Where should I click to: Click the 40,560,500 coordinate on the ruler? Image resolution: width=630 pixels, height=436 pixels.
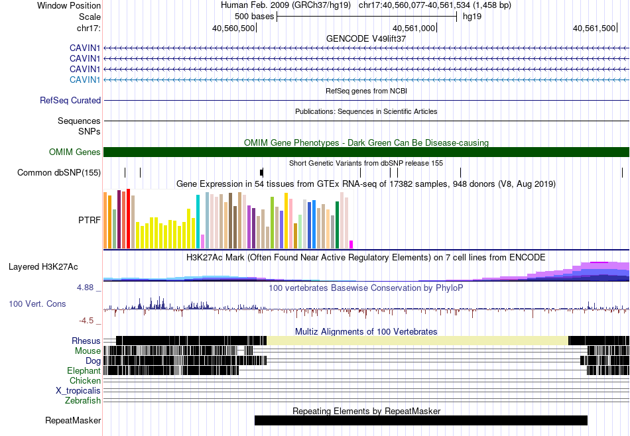(x=233, y=28)
